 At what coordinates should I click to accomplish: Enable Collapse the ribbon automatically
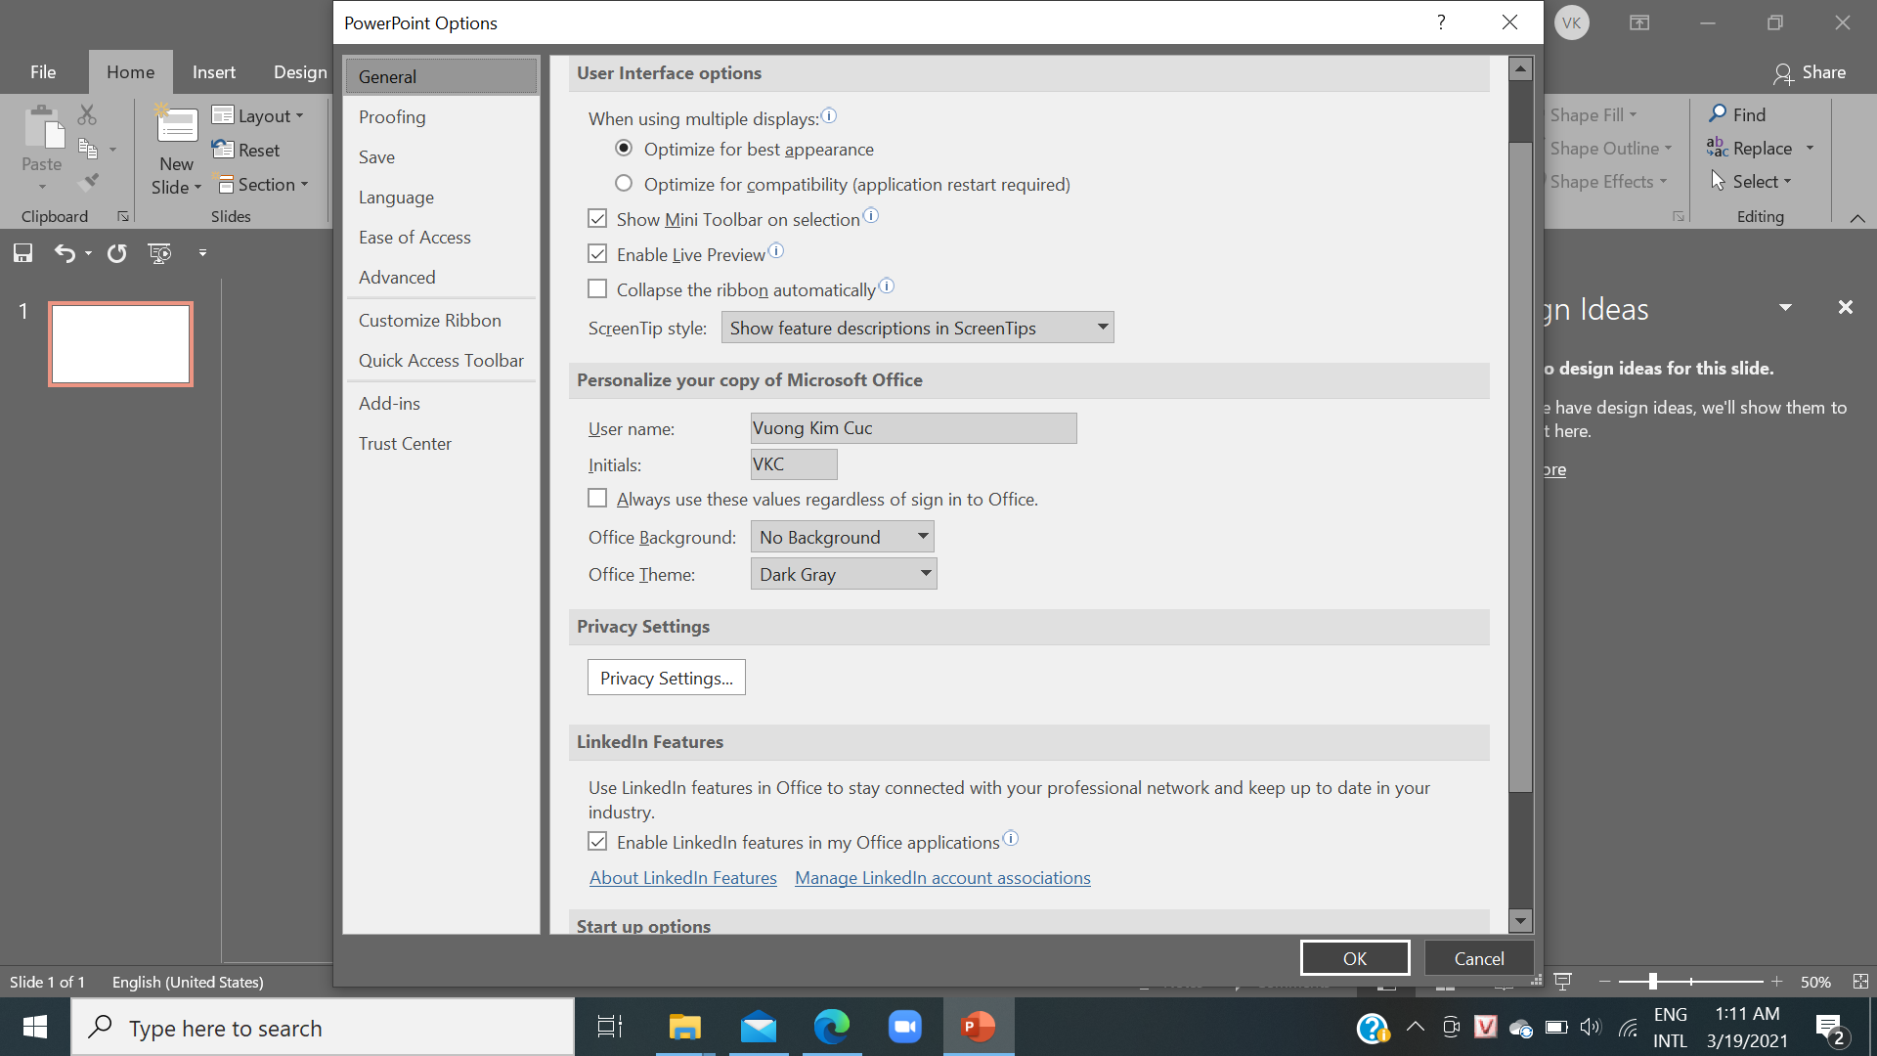pos(597,289)
